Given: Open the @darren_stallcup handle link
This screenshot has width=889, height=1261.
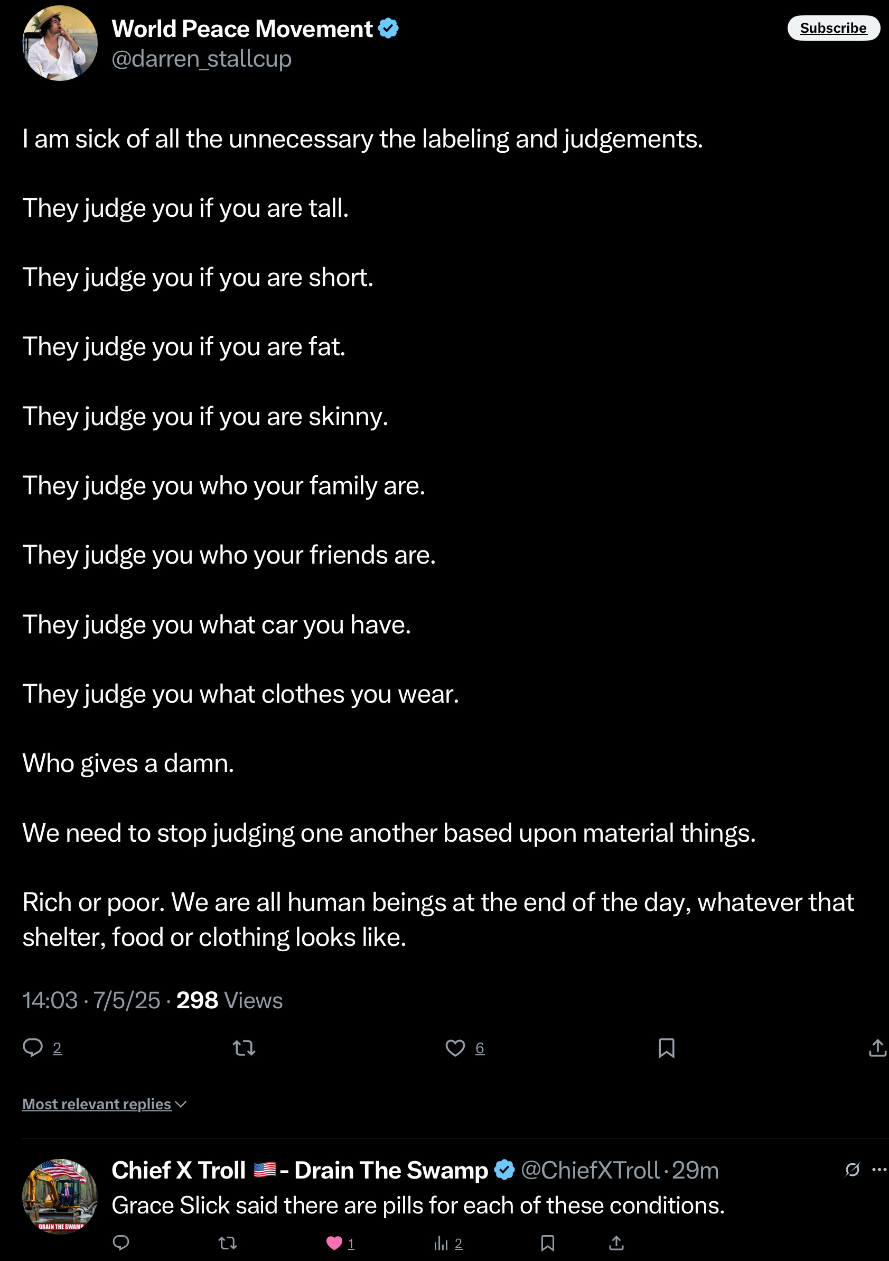Looking at the screenshot, I should pos(201,59).
